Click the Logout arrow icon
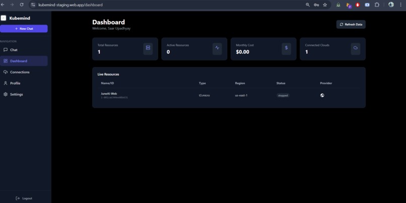 pos(18,198)
